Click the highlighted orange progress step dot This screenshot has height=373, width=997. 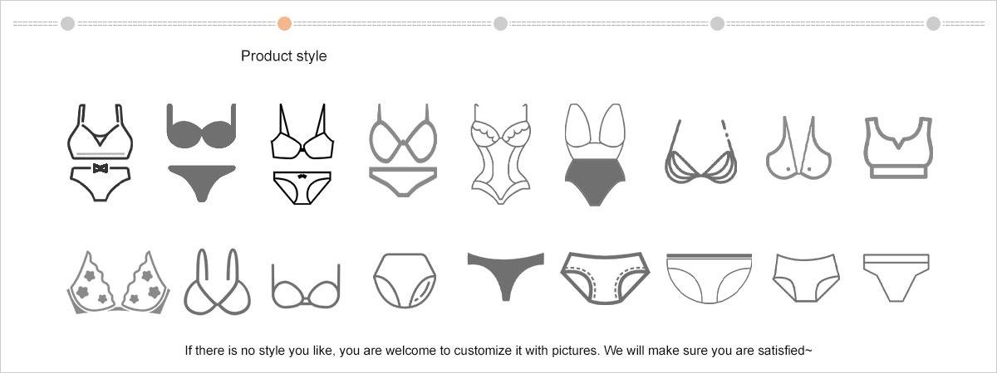[284, 23]
